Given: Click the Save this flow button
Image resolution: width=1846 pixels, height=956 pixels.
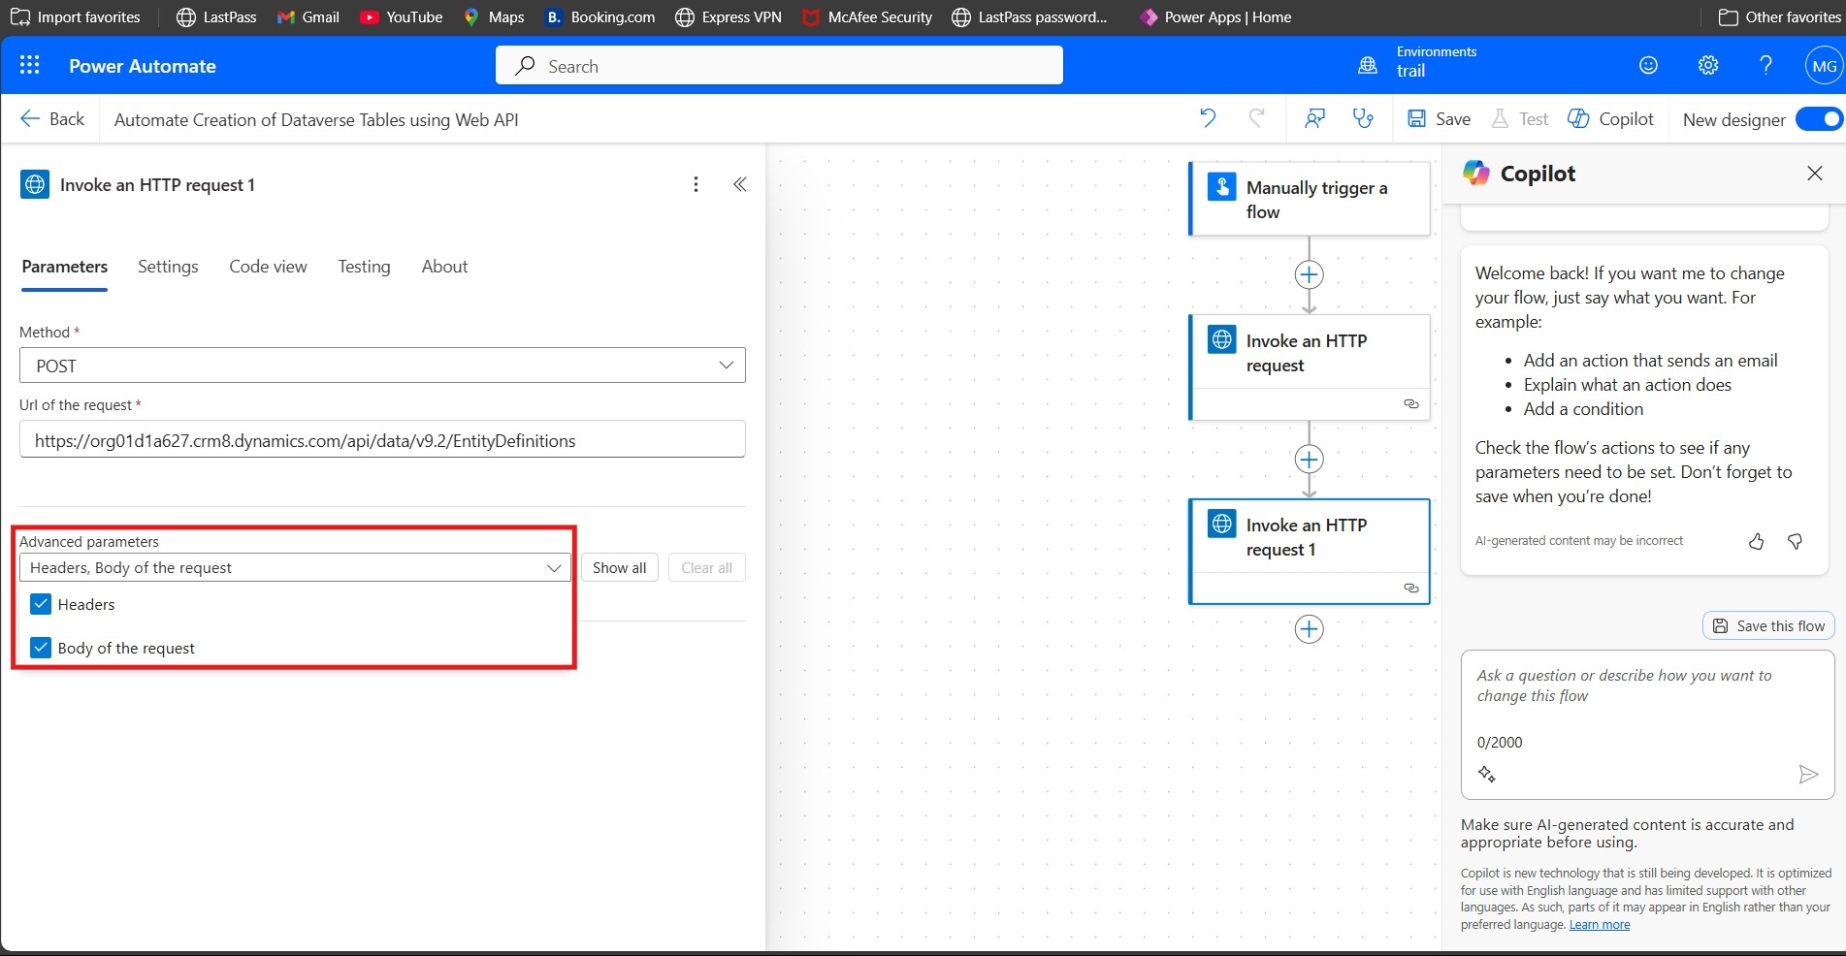Looking at the screenshot, I should click(x=1768, y=626).
